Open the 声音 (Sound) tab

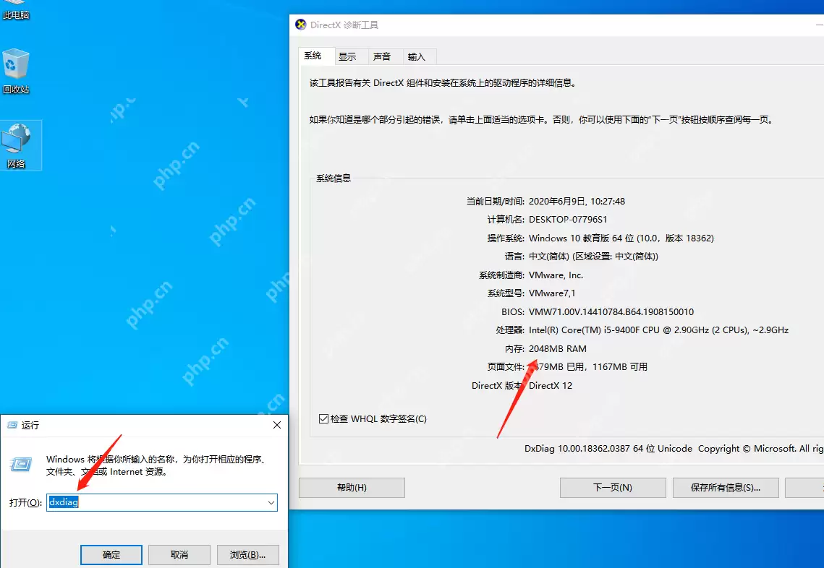click(x=382, y=56)
